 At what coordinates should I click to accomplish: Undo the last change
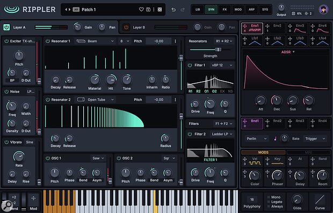click(173, 9)
